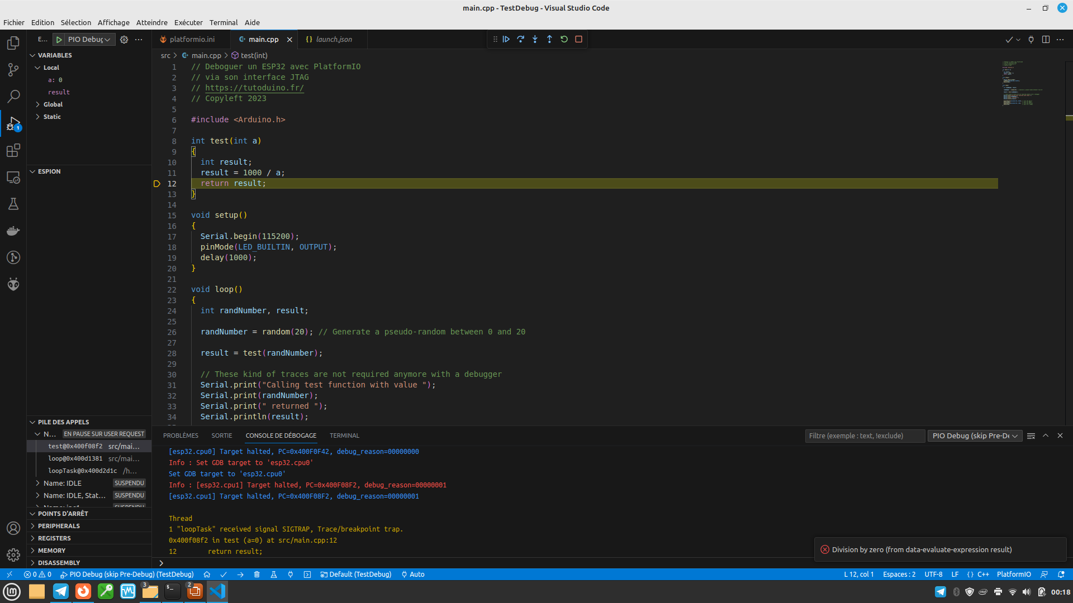
Task: Switch to launch.json editor tab
Action: (x=334, y=39)
